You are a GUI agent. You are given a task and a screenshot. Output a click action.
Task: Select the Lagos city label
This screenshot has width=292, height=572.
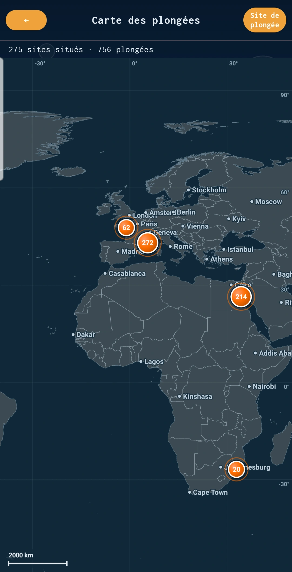154,362
